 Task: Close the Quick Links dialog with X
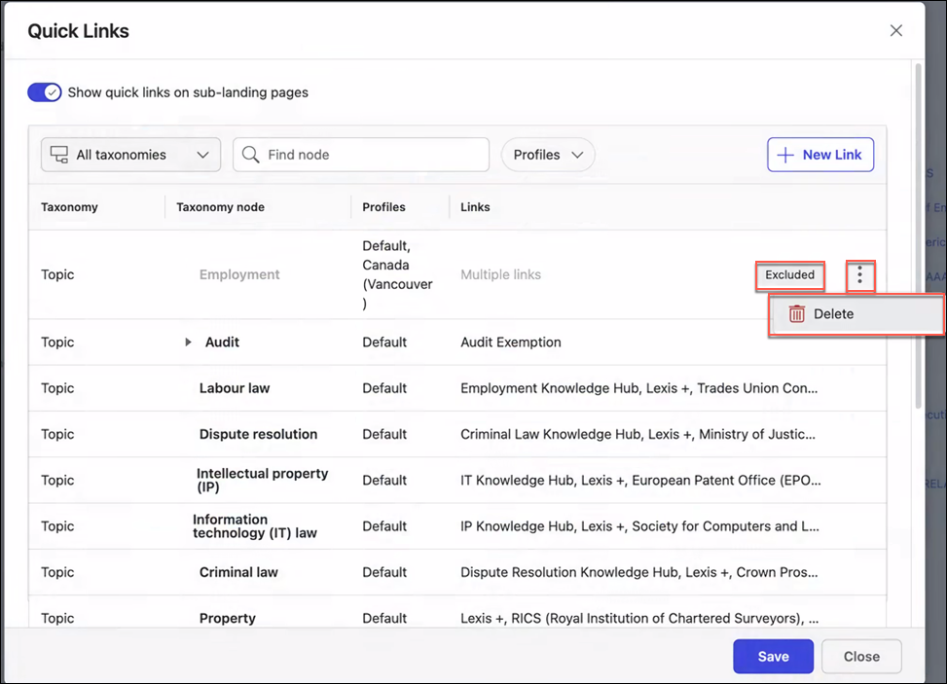pyautogui.click(x=895, y=31)
